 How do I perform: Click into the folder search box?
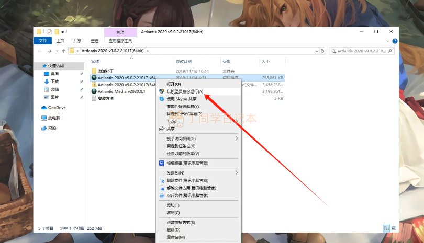tap(362, 51)
